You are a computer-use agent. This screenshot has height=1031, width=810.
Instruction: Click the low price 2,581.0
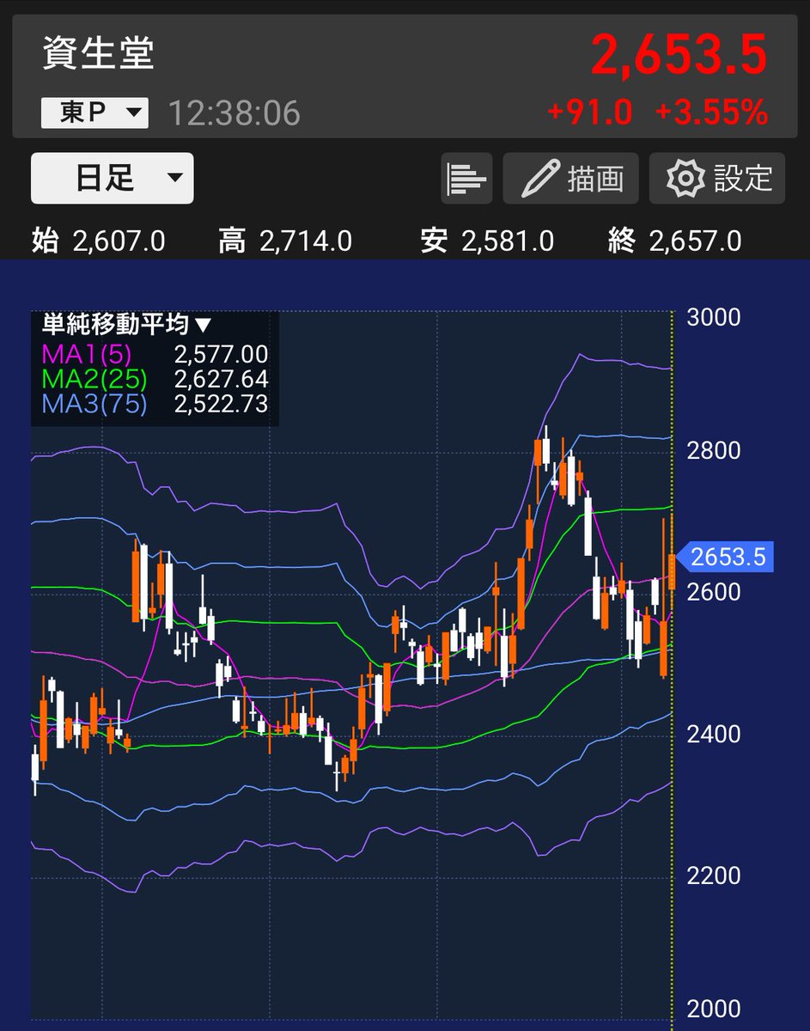click(508, 241)
